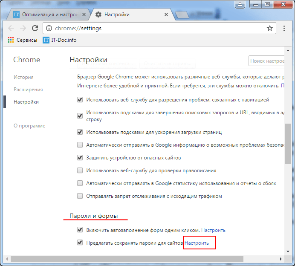This screenshot has width=295, height=266.
Task: Open the IT-Doc.info bookmark
Action: (x=59, y=40)
